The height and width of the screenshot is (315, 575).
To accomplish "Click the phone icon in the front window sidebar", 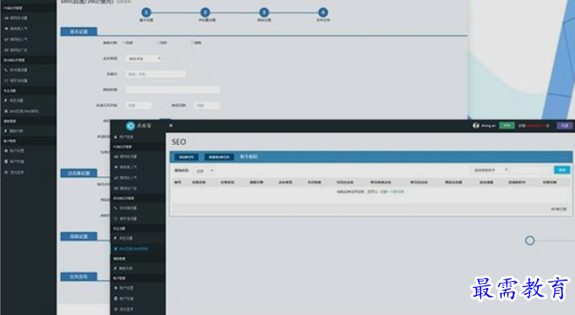I will click(x=116, y=208).
